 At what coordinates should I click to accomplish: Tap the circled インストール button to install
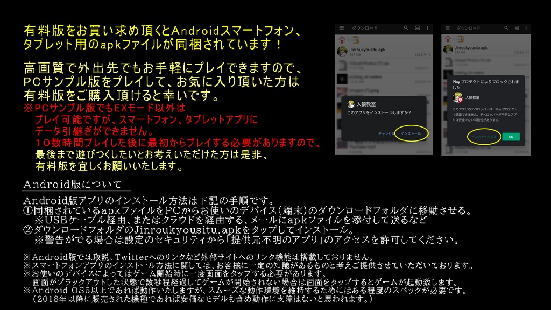(x=412, y=133)
